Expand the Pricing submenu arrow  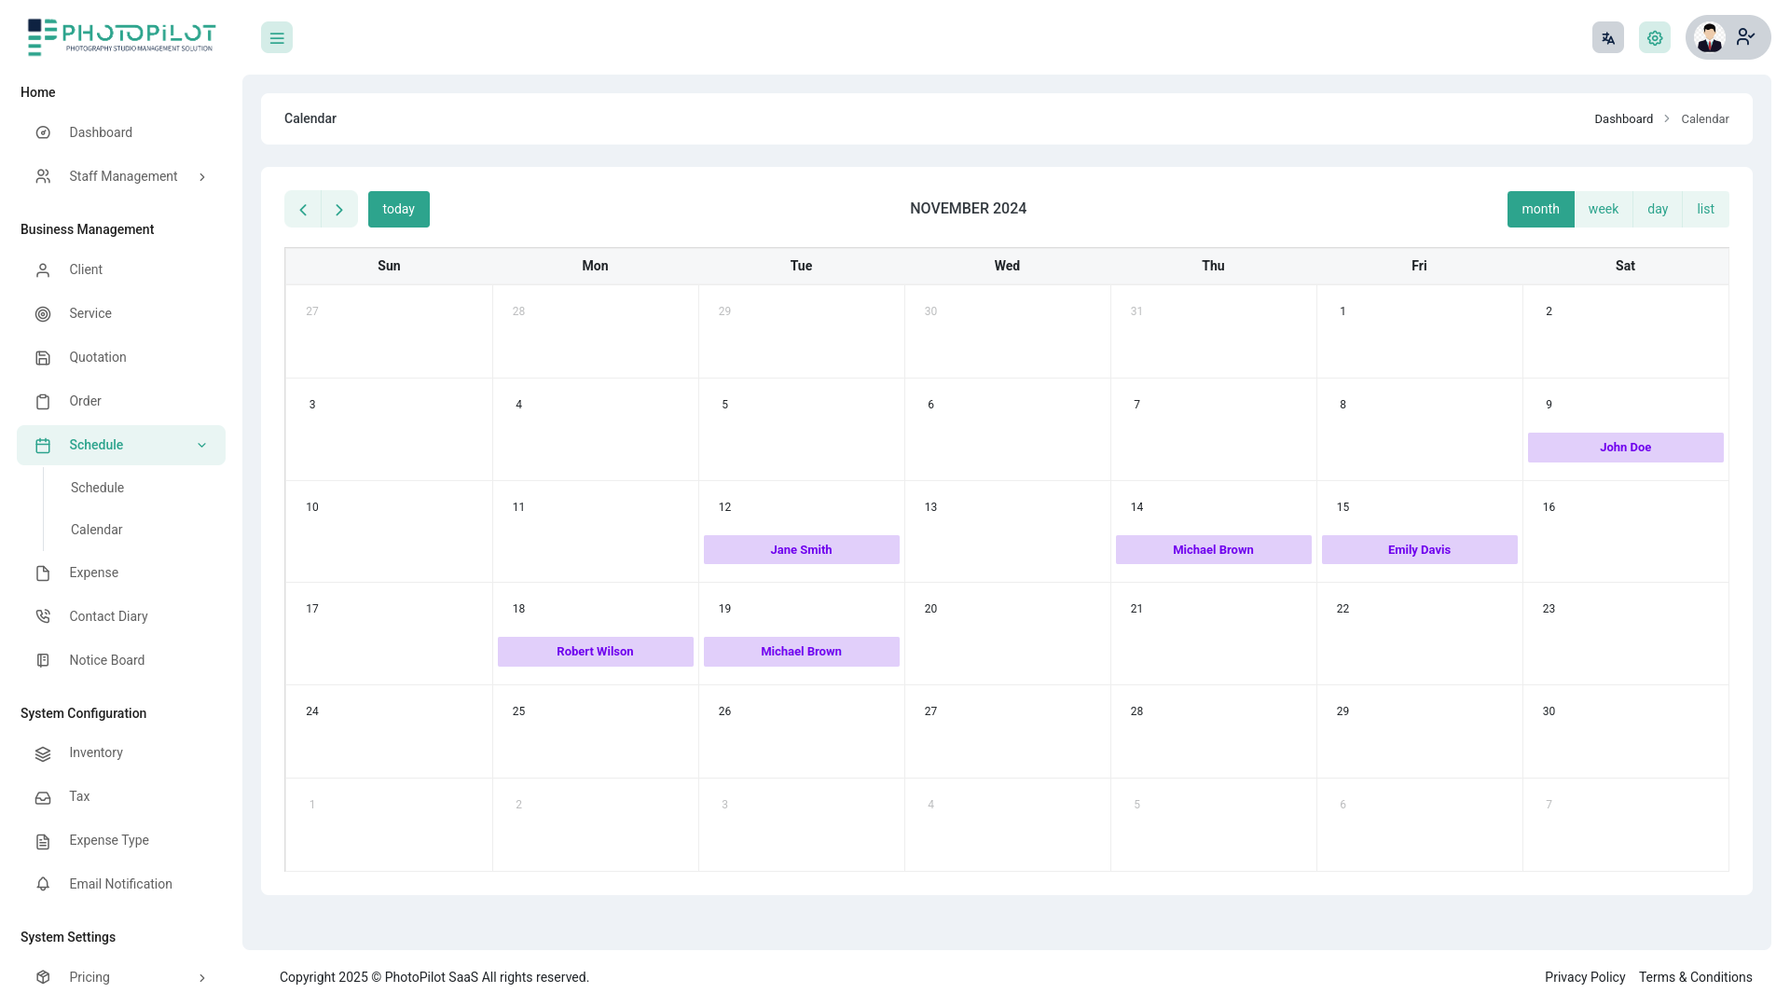point(202,978)
